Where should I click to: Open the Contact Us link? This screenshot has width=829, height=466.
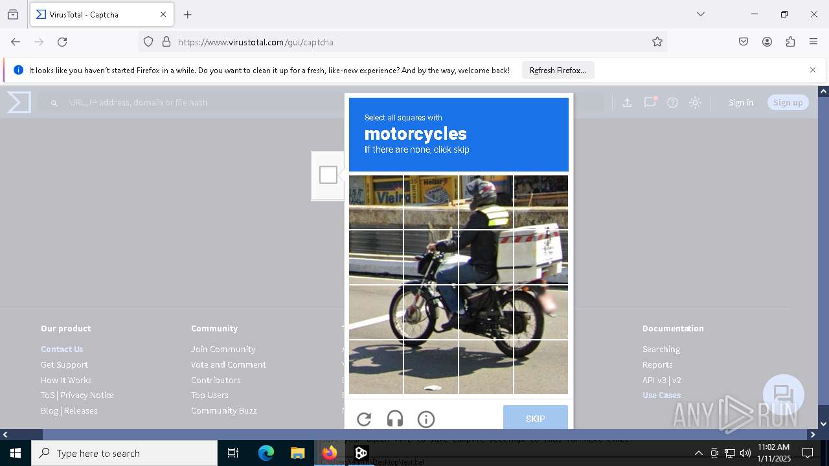pyautogui.click(x=62, y=349)
